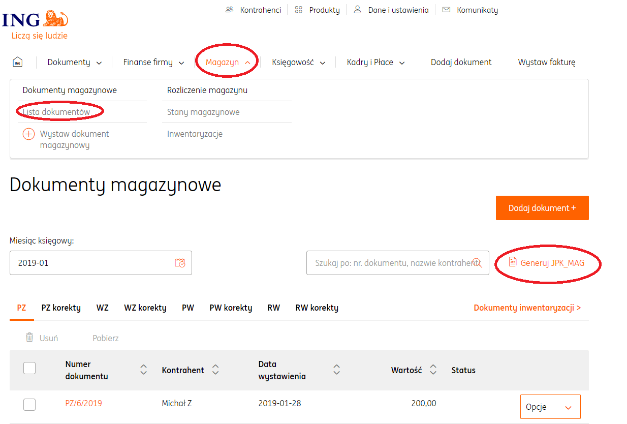Viewport: 627px width, 424px height.
Task: Sort by Wartość column arrows
Action: (x=433, y=370)
